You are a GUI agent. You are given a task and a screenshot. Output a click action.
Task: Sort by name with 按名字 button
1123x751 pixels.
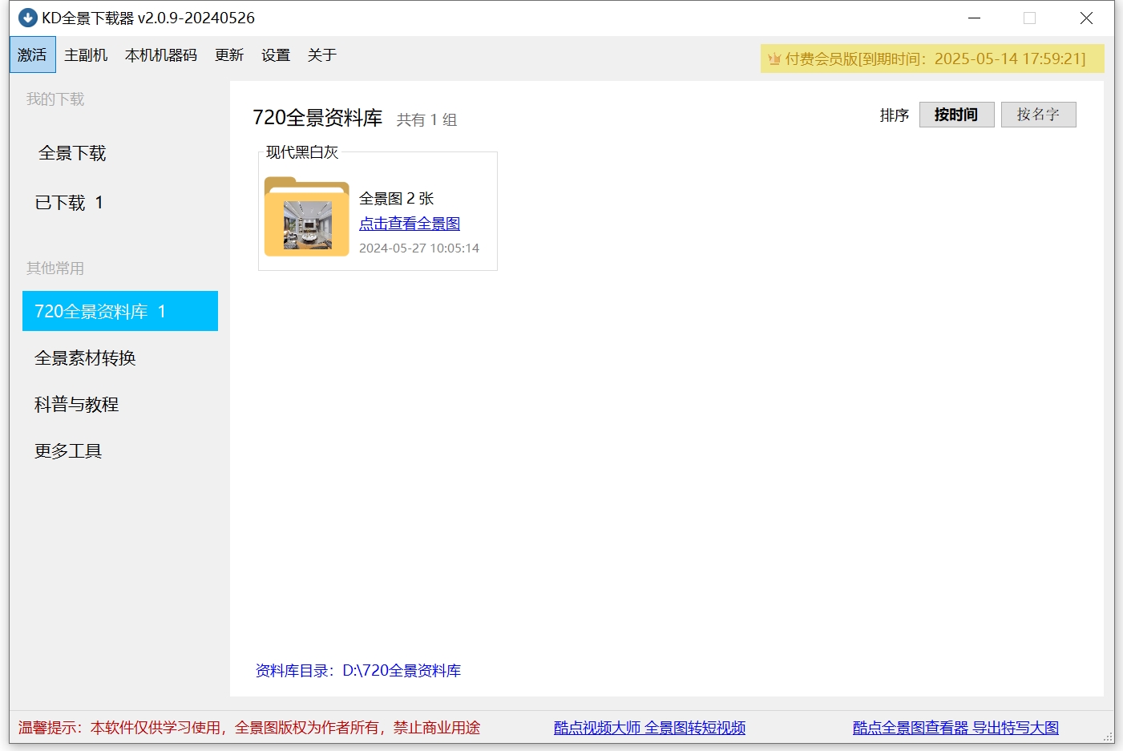pyautogui.click(x=1038, y=115)
